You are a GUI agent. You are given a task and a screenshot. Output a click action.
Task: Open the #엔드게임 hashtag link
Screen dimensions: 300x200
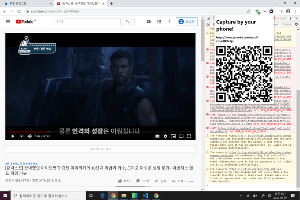(x=19, y=164)
